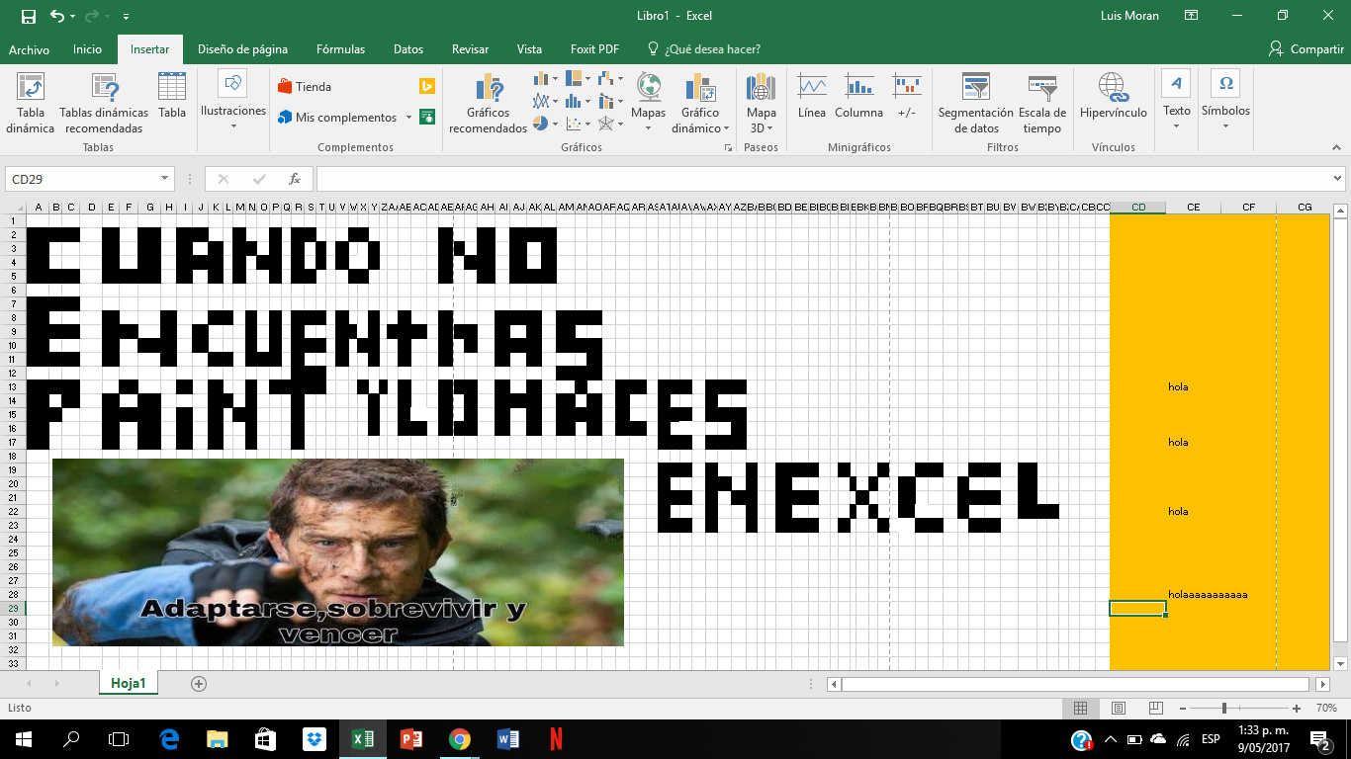Select the Bear Grylls meme image
Screen dimensions: 1351x759
coord(338,551)
